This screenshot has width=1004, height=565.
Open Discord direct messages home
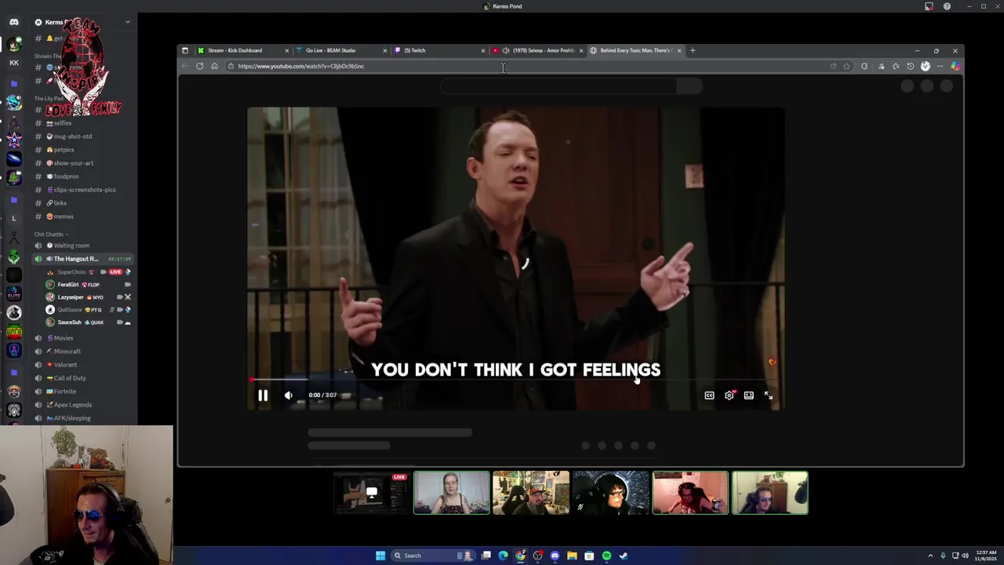coord(13,22)
